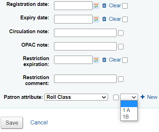Open the Roll Class patron attribute dropdown
Screen dimensions: 159x132
click(x=76, y=97)
